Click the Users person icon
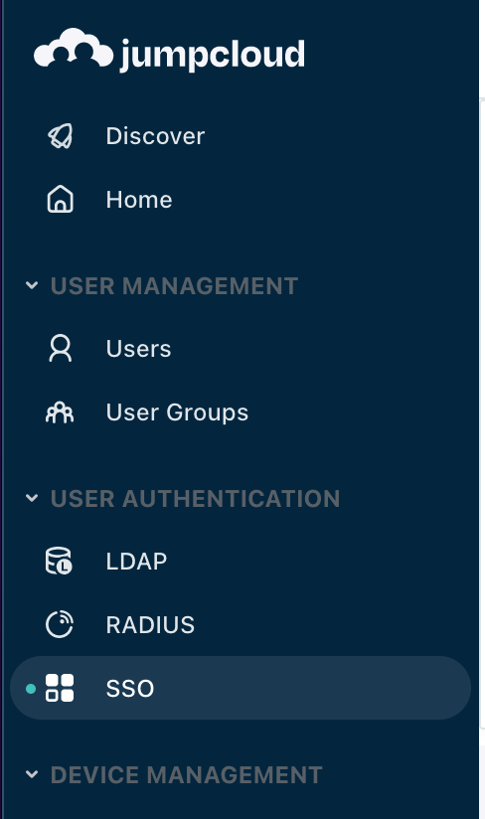This screenshot has width=485, height=819. point(61,349)
